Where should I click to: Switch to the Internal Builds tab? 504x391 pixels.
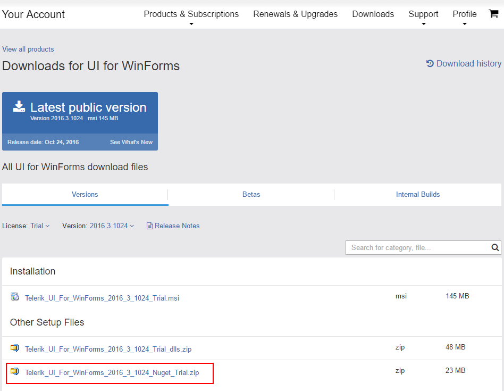click(x=417, y=195)
